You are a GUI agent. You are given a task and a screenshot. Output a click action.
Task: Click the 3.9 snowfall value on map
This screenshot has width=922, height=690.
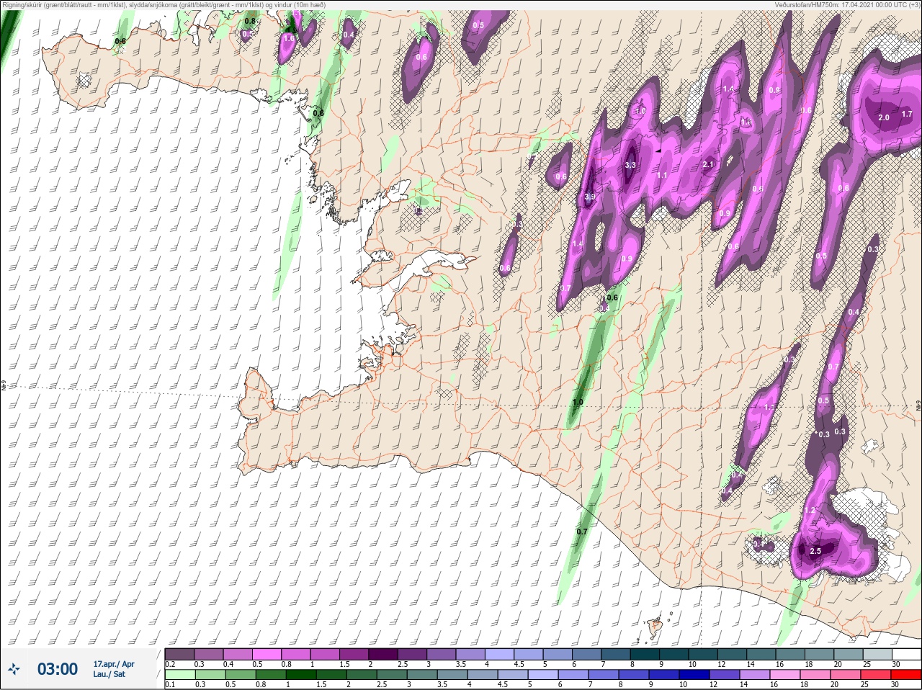coord(590,197)
